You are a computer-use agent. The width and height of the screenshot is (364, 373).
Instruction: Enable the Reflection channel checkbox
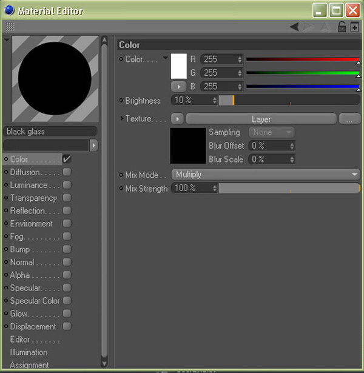tap(67, 210)
